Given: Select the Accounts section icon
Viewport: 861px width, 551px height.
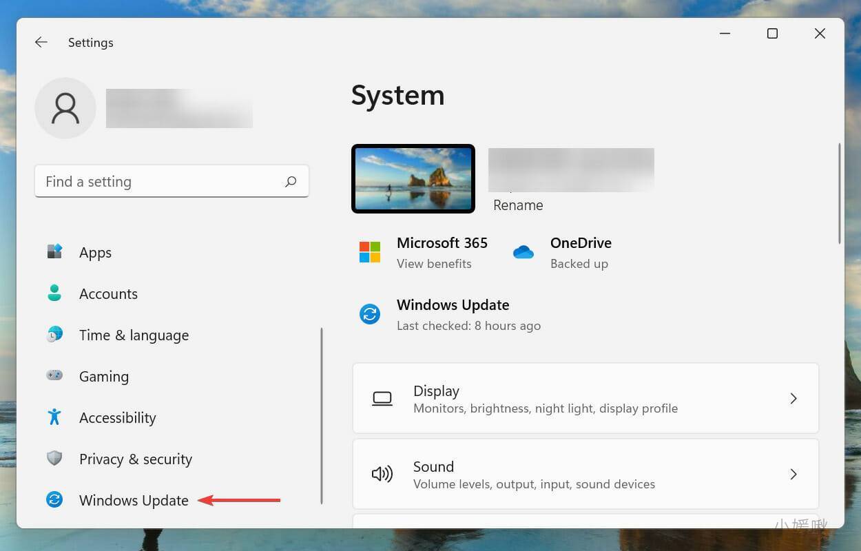Looking at the screenshot, I should [x=54, y=293].
